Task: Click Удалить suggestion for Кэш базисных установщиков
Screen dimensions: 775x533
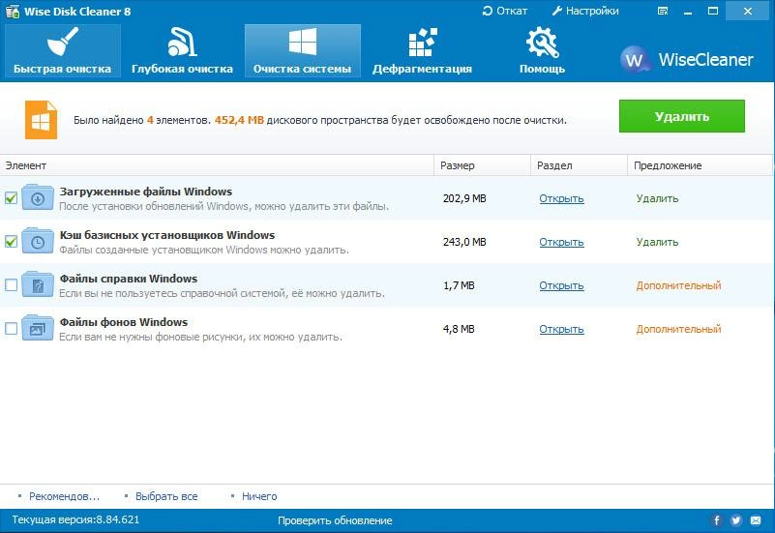Action: tap(657, 242)
